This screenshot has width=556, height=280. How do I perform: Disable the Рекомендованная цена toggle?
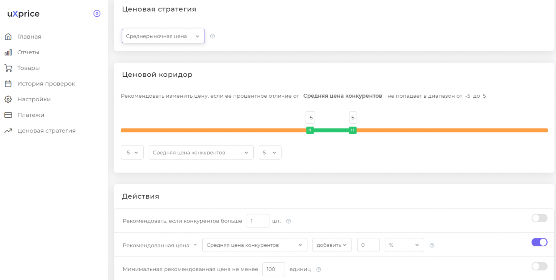539,242
